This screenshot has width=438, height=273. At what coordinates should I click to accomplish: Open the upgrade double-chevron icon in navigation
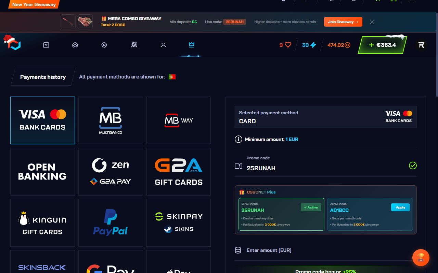[75, 45]
